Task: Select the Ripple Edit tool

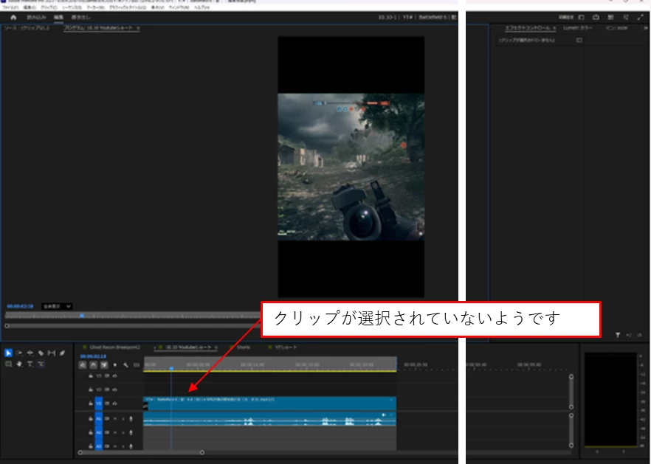Action: coord(30,353)
